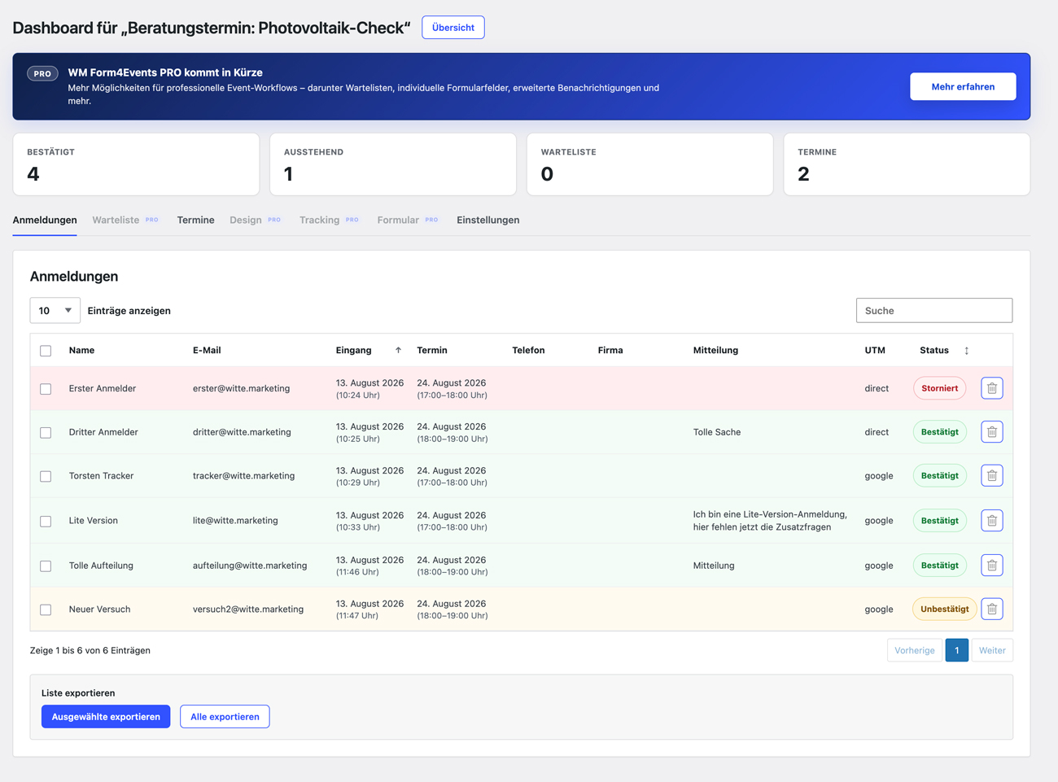The height and width of the screenshot is (782, 1058).
Task: Sort table by Name column header
Action: point(81,350)
